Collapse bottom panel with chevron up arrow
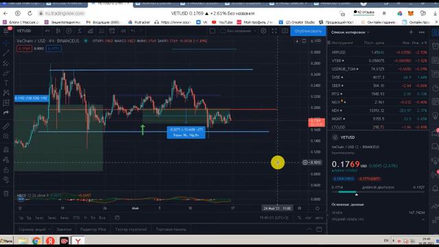The height and width of the screenshot is (247, 439). tap(309, 229)
